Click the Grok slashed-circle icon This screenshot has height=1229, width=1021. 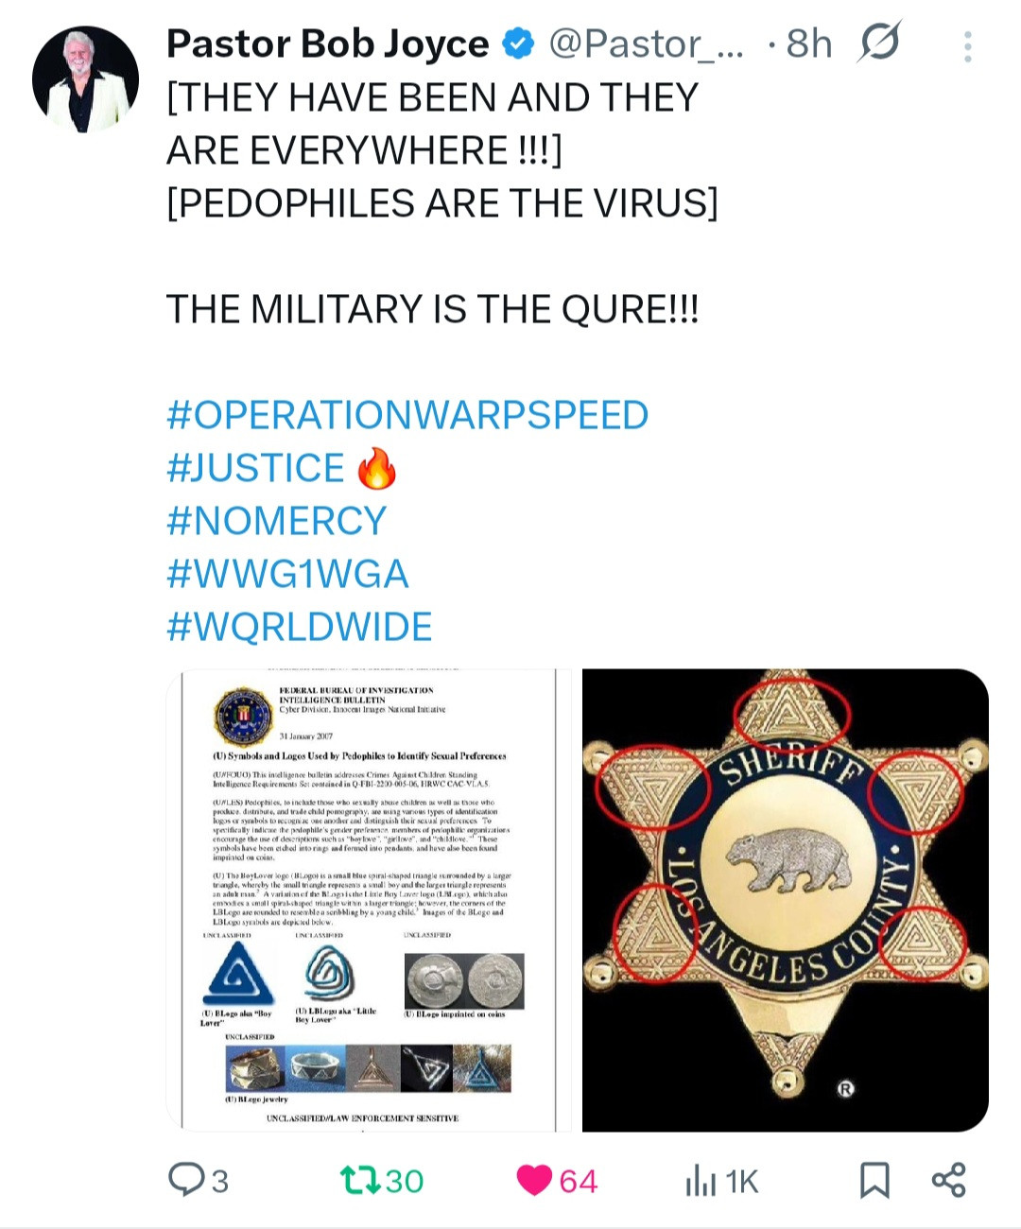click(x=879, y=43)
